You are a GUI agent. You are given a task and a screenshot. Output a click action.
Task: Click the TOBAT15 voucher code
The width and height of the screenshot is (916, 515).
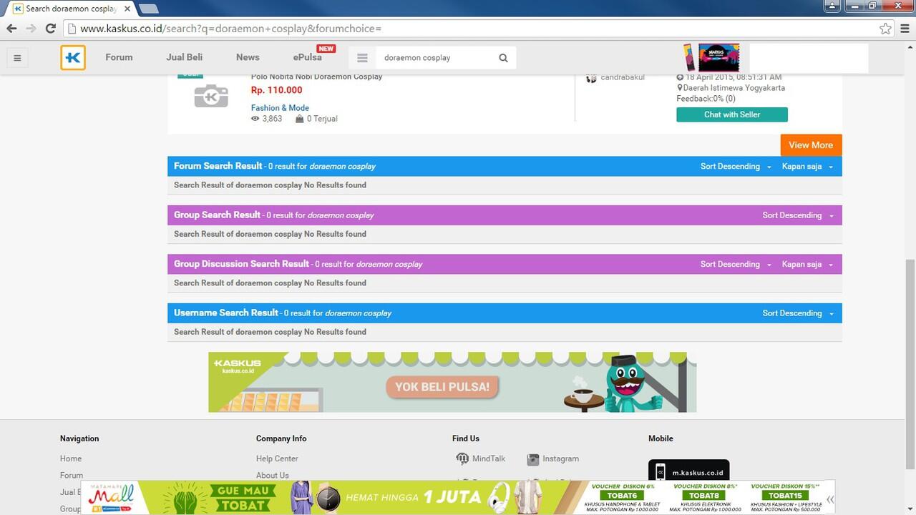click(x=785, y=496)
